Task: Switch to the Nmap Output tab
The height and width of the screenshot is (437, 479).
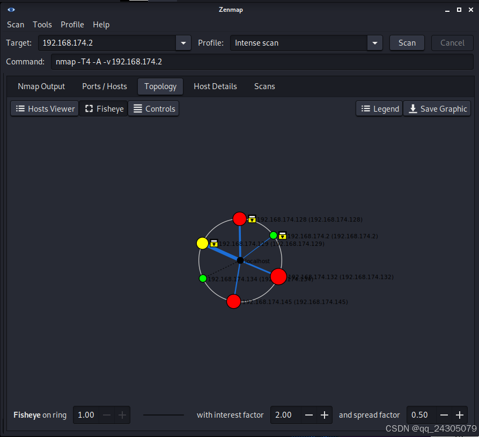Action: coord(41,86)
